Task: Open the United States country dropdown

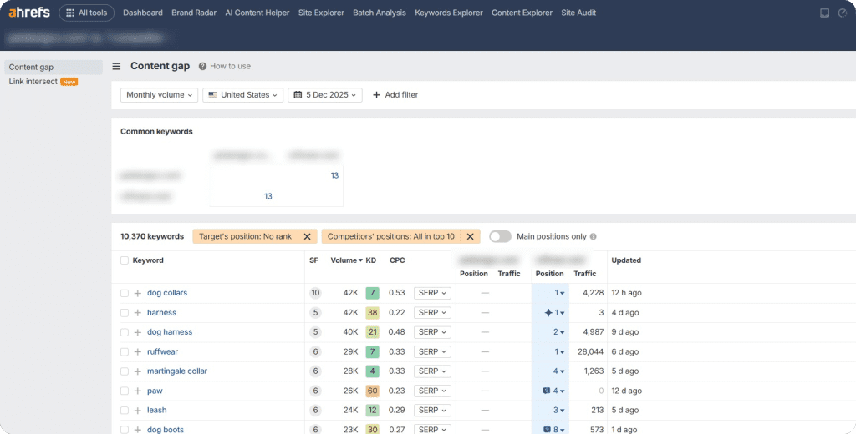Action: 243,95
